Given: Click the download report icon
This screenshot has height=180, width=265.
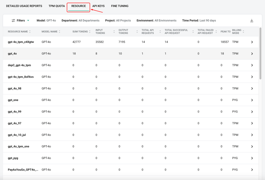Looking at the screenshot, I should (x=252, y=21).
